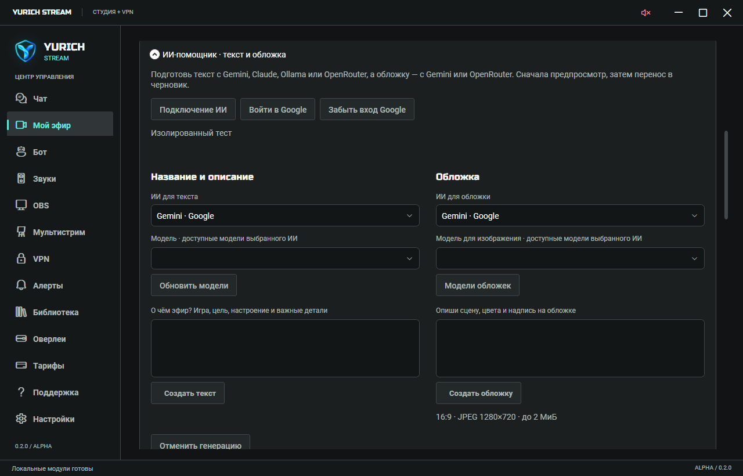The width and height of the screenshot is (743, 476).
Task: Click the Тарифы card icon
Action: coord(21,366)
